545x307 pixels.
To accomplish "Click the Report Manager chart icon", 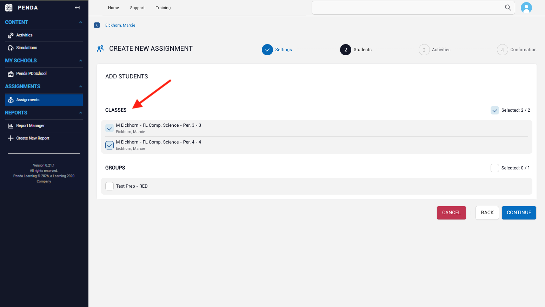I will click(11, 126).
